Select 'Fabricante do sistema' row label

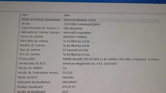(34, 41)
